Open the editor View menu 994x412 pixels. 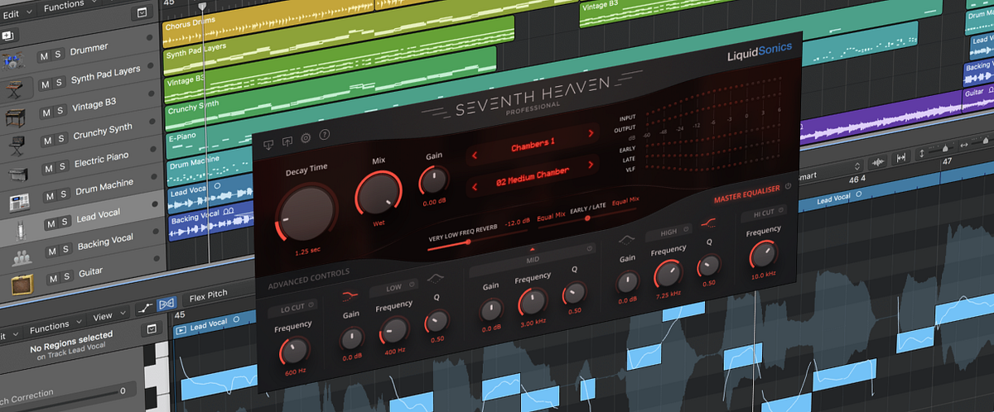[108, 316]
